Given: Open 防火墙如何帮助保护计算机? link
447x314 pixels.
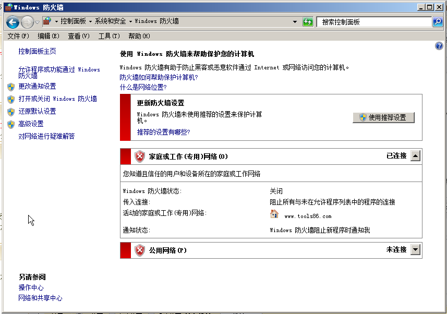Looking at the screenshot, I should pyautogui.click(x=159, y=77).
